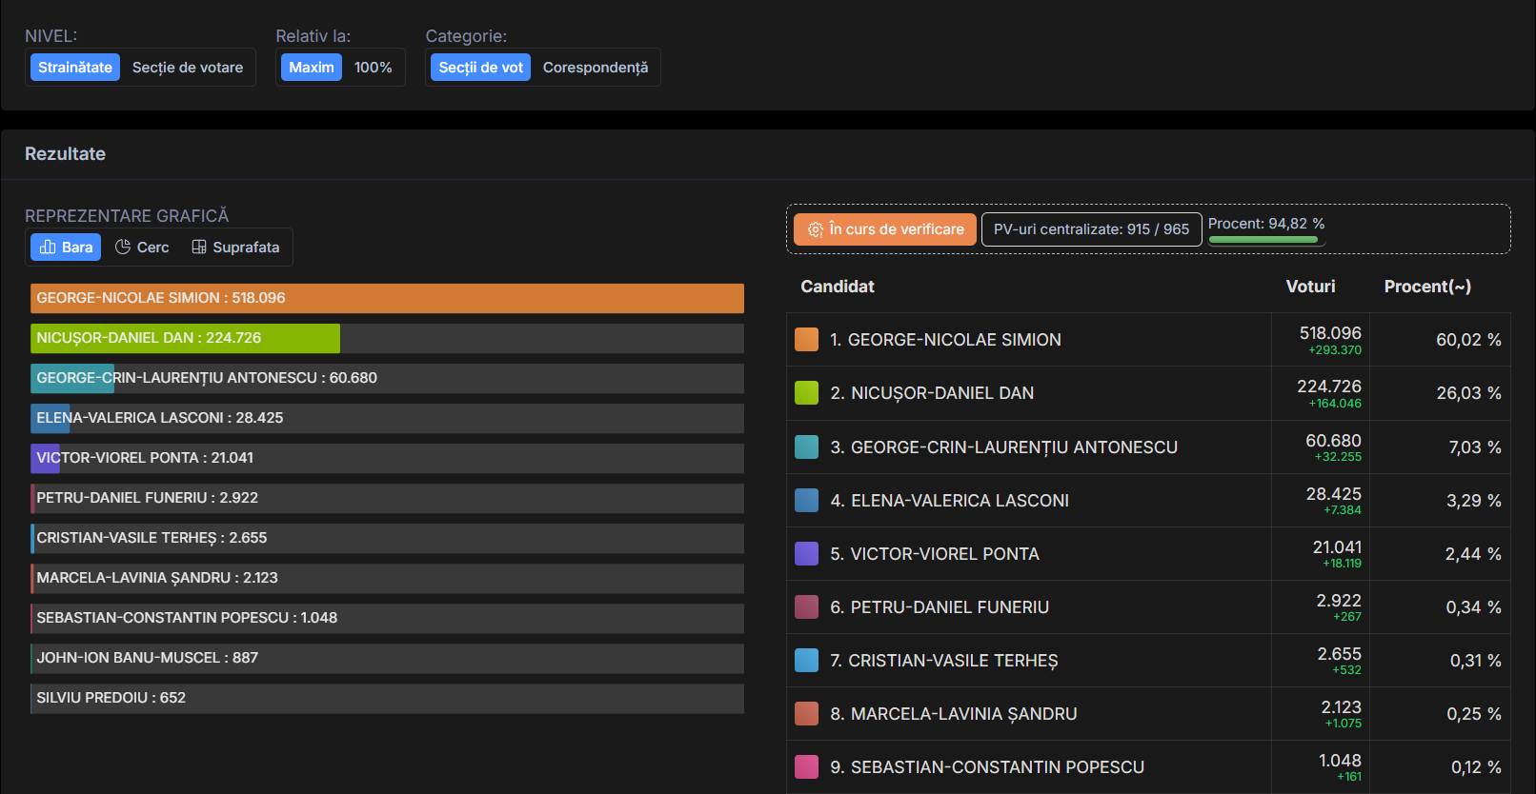Select the Secție de votare level option

pos(188,68)
